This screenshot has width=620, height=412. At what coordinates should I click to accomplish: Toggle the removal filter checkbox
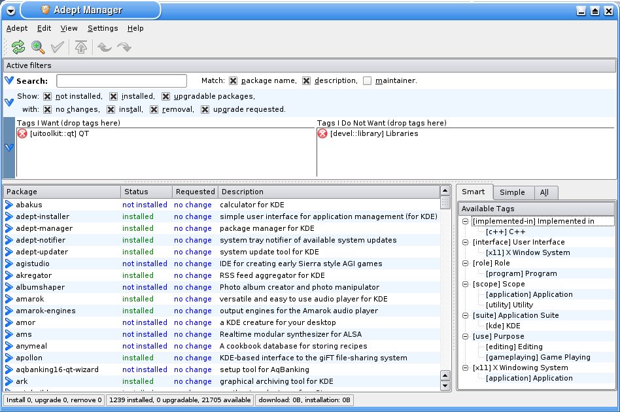154,109
